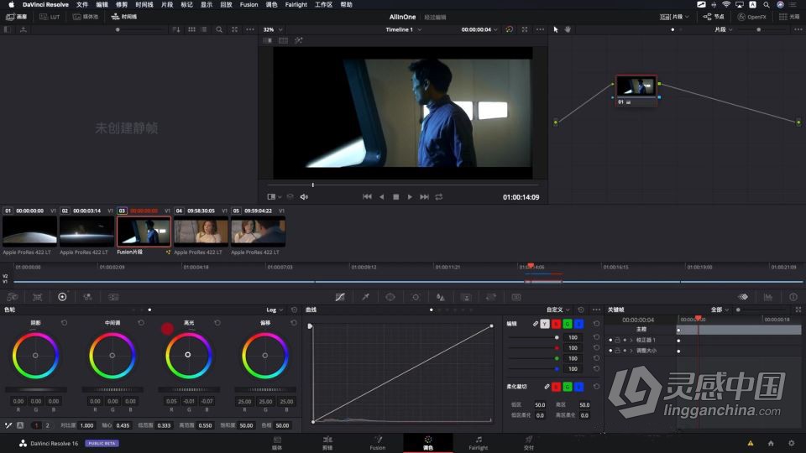Open the Fusion menu

[x=249, y=5]
